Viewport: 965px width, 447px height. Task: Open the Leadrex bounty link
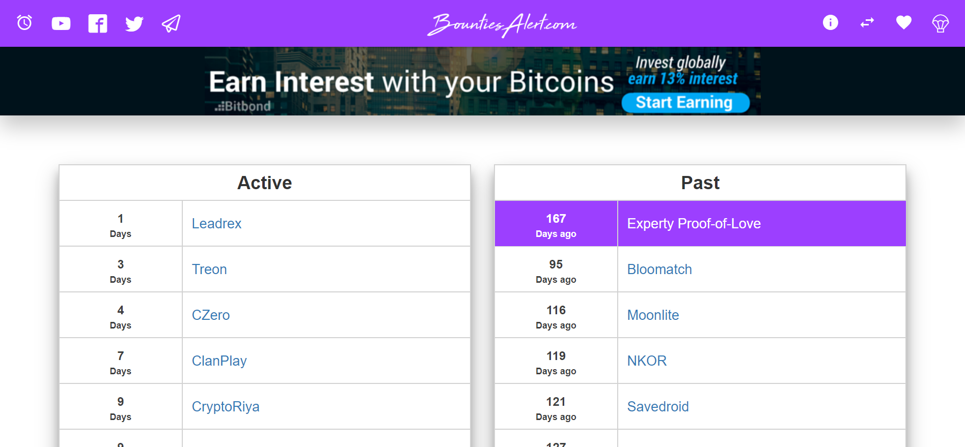(x=216, y=224)
